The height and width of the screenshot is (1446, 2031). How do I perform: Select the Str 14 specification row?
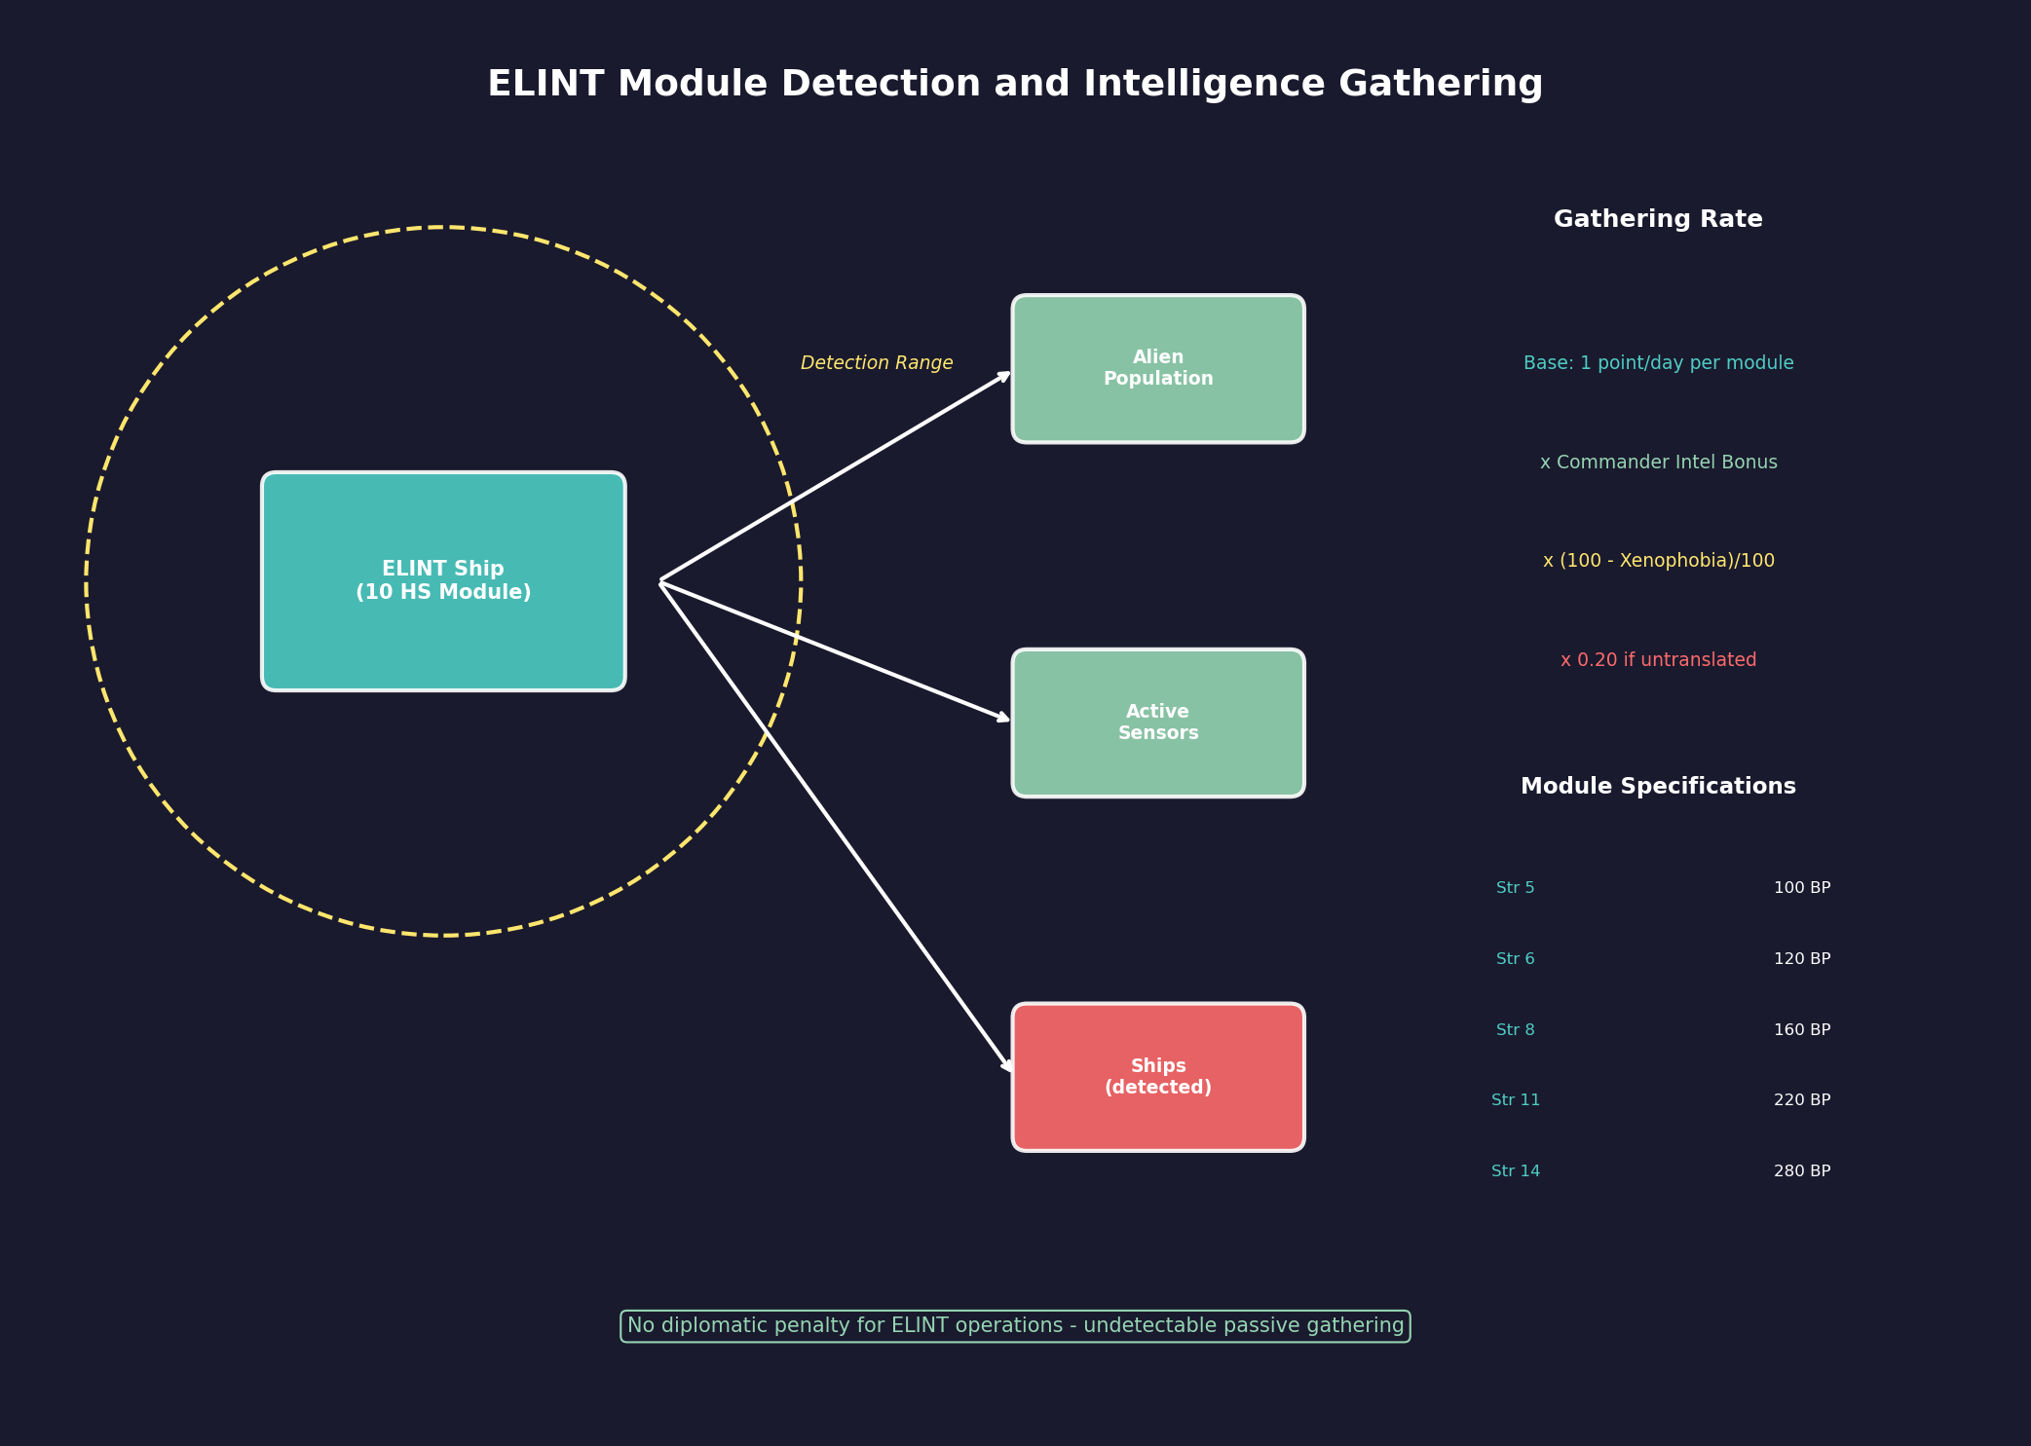pyautogui.click(x=1517, y=1169)
